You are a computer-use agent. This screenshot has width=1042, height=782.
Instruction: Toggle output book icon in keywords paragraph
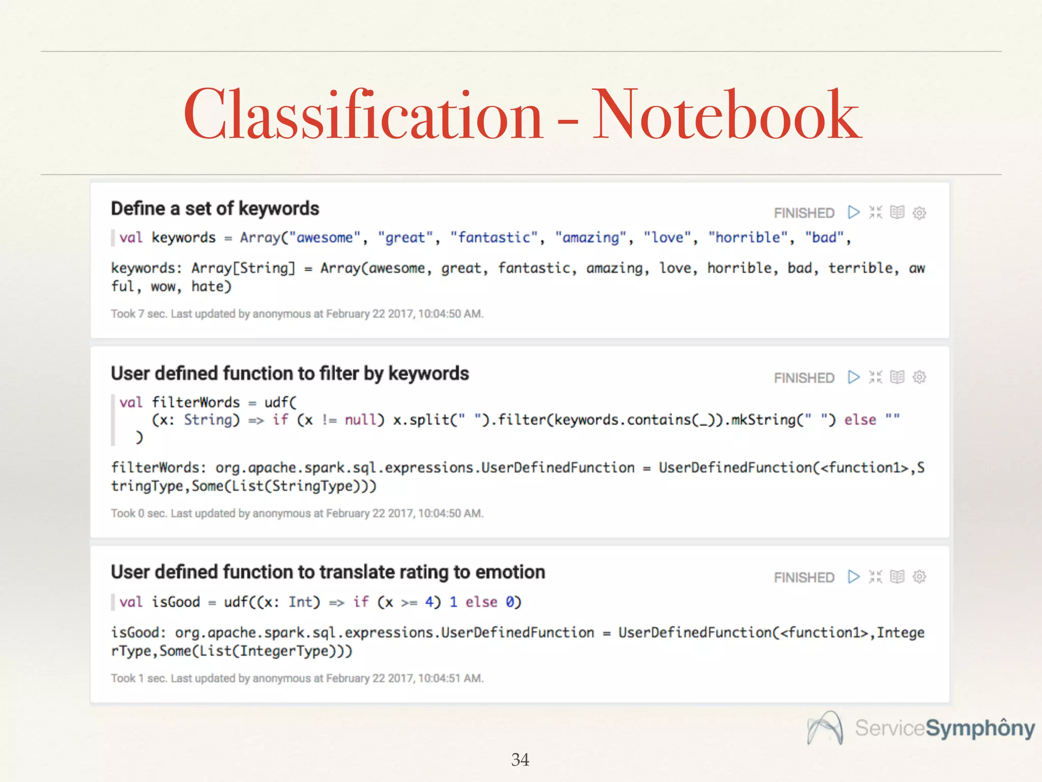(898, 212)
